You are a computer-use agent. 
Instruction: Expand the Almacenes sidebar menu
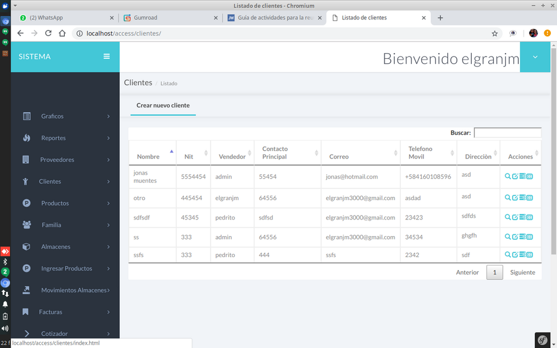(65, 247)
